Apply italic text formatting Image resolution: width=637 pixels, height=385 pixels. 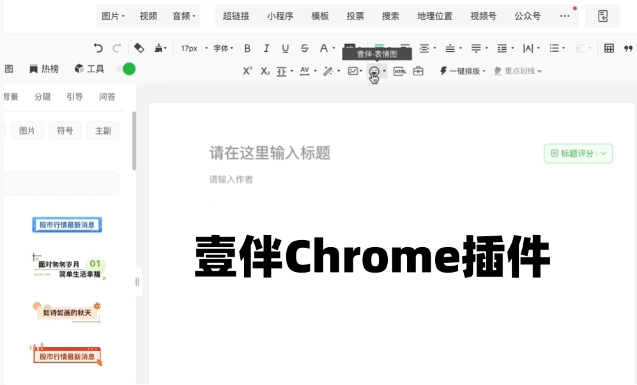[x=266, y=49]
